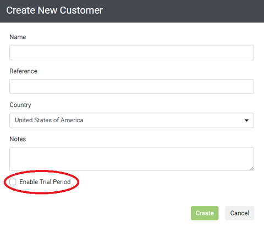This screenshot has width=264, height=228.
Task: Expand the country selection combo box
Action: pyautogui.click(x=131, y=121)
